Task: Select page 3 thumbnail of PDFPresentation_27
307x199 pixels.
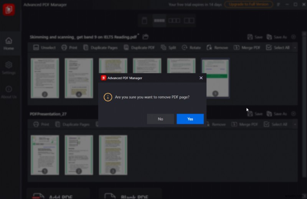Action: pyautogui.click(x=113, y=155)
